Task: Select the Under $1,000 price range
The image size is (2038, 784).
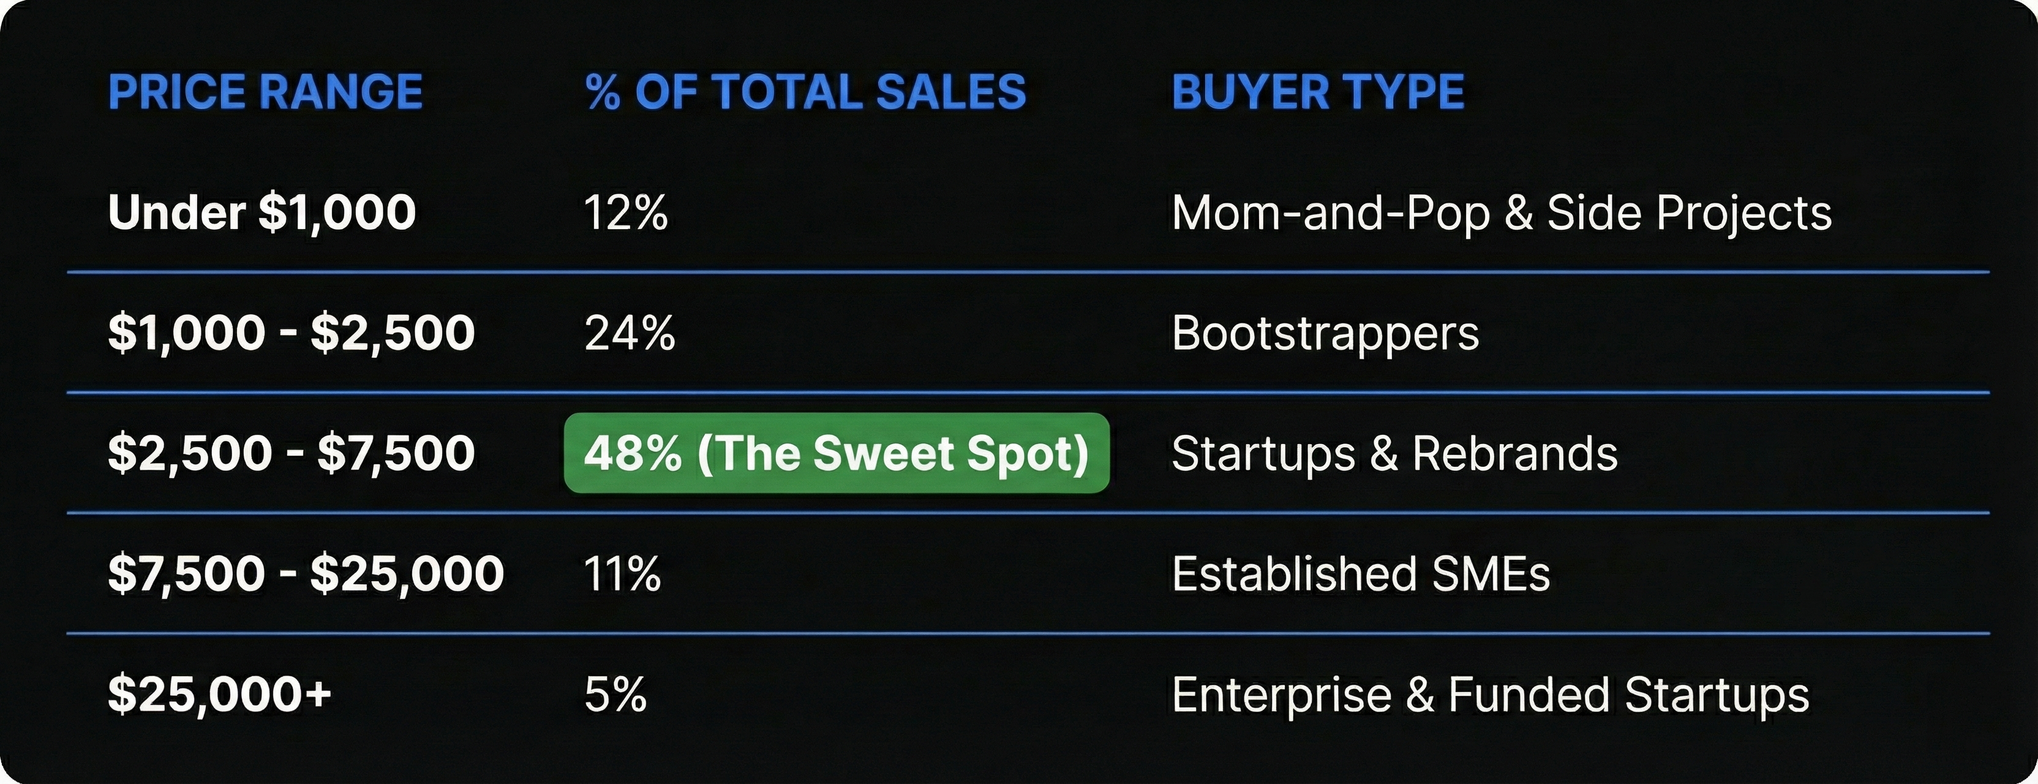Action: pyautogui.click(x=262, y=213)
